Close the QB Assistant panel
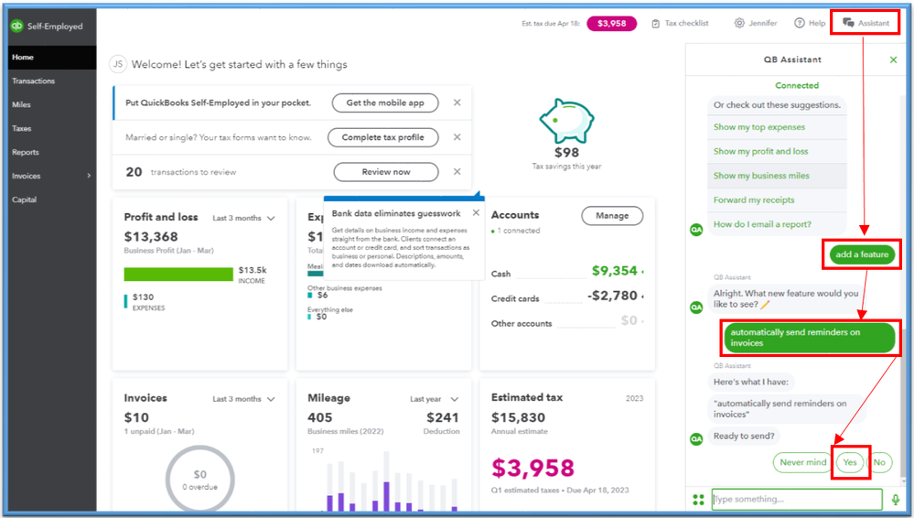The width and height of the screenshot is (914, 518). (893, 59)
